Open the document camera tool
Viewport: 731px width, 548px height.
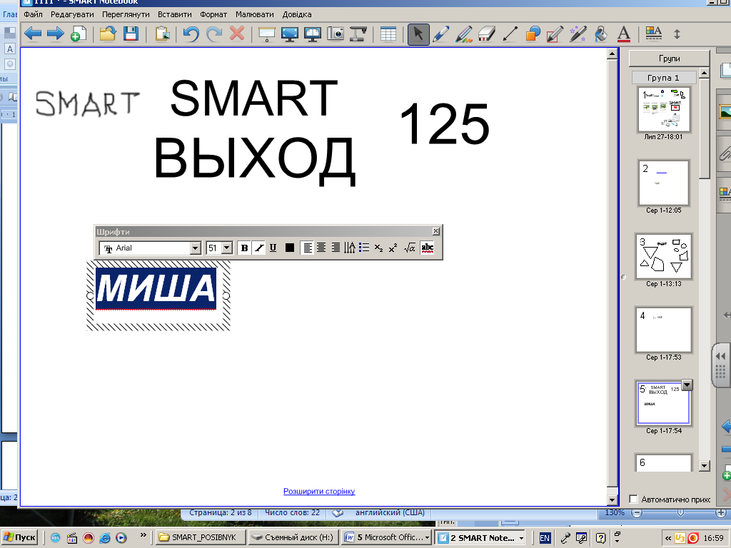coord(358,34)
